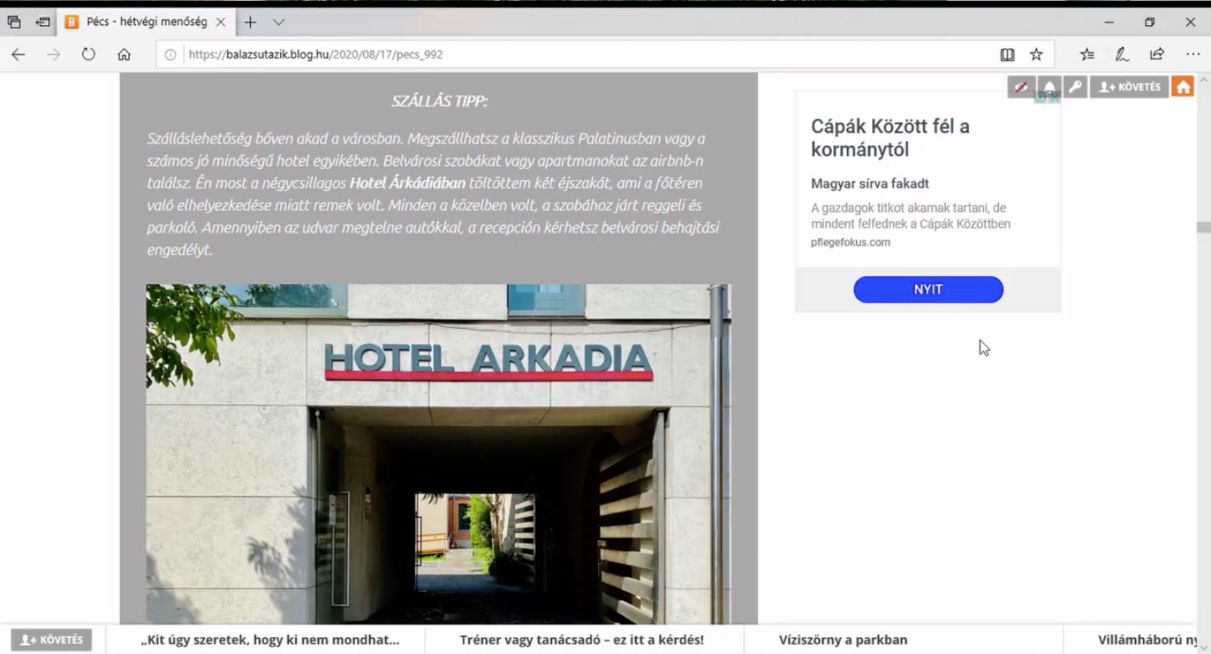Add this page to favorites

(x=1037, y=54)
